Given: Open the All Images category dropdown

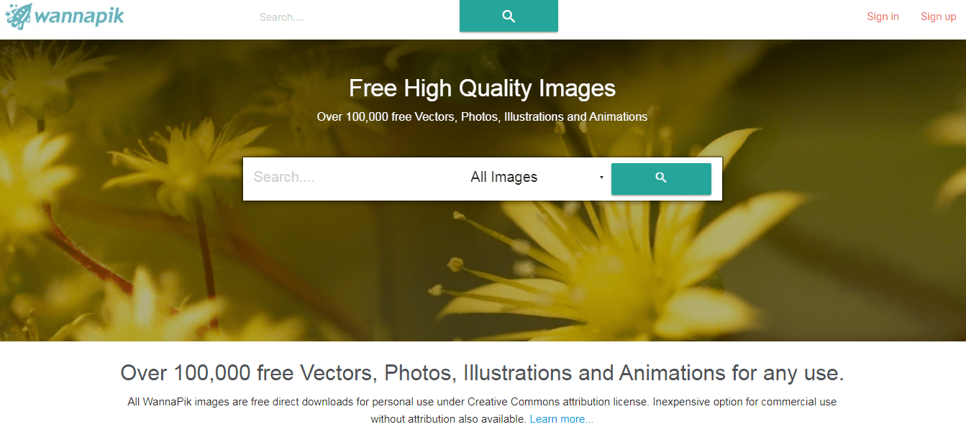Looking at the screenshot, I should [x=537, y=177].
